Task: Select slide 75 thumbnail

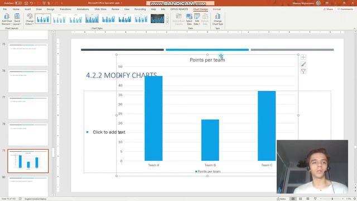Action: (28, 55)
